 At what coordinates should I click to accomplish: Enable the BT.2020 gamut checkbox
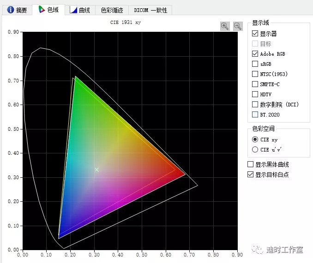pos(255,115)
